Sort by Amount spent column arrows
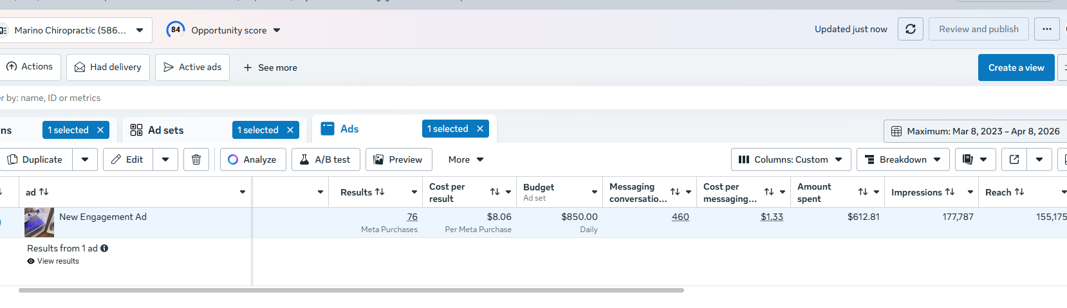 coord(863,192)
